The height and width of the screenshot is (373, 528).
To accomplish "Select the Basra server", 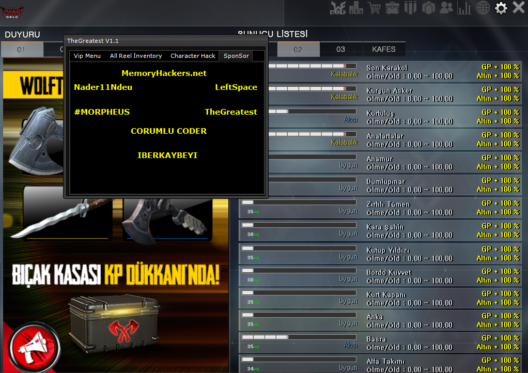I will point(380,343).
